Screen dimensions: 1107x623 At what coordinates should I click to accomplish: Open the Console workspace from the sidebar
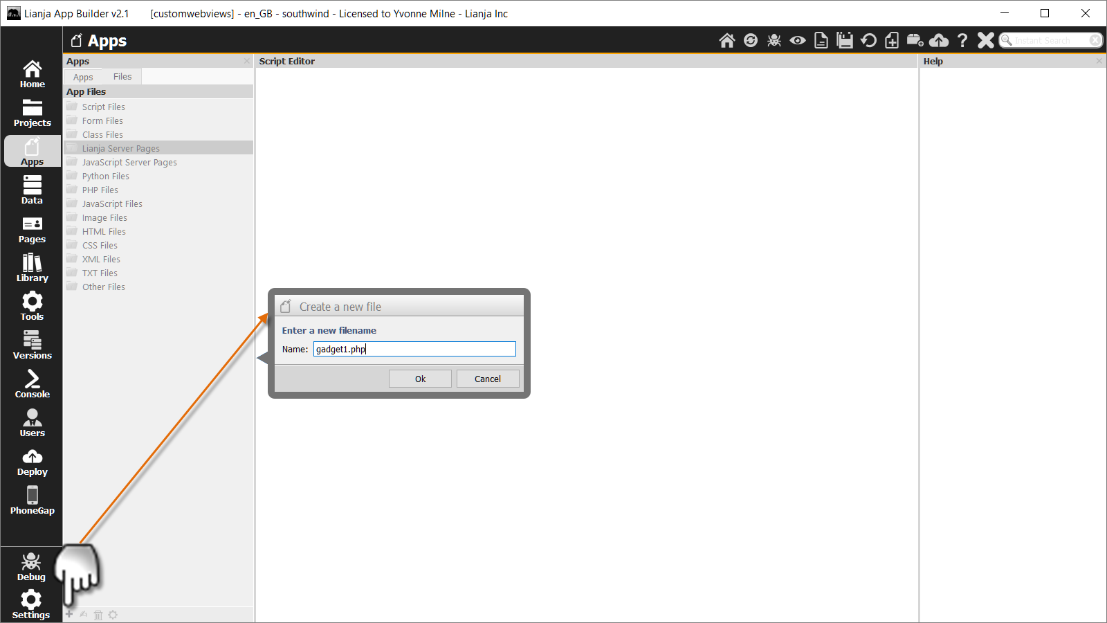(32, 383)
